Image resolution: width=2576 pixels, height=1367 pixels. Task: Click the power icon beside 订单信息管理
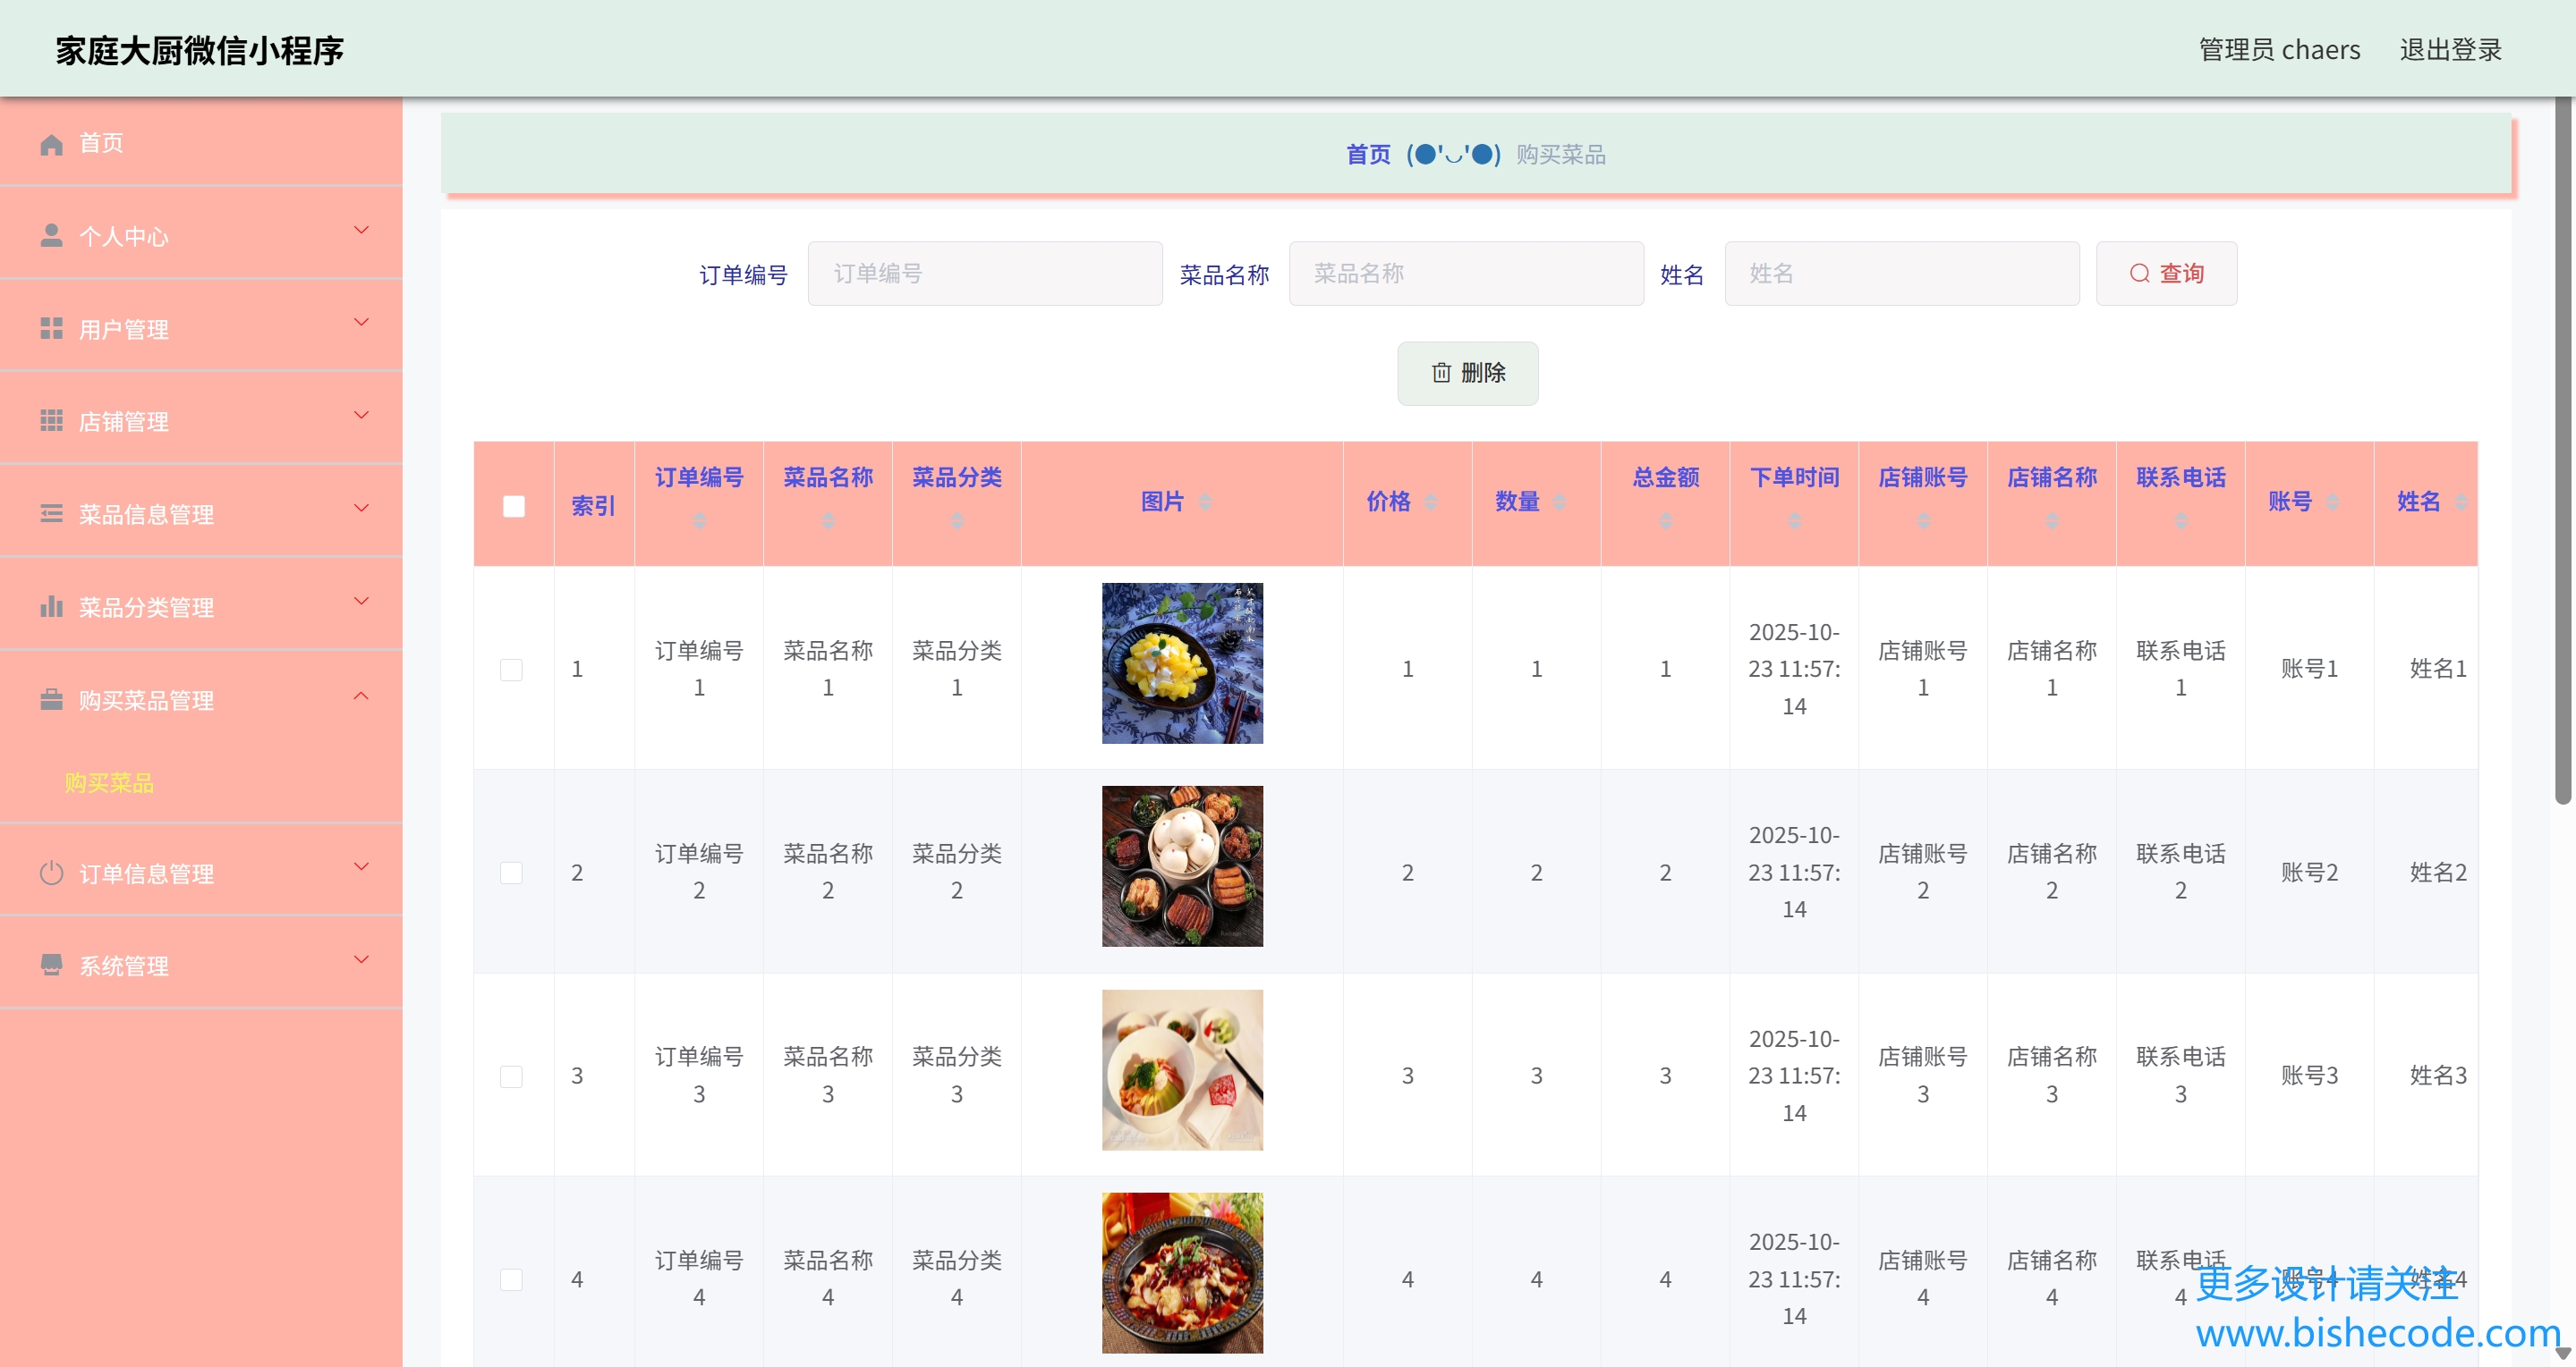pos(51,873)
